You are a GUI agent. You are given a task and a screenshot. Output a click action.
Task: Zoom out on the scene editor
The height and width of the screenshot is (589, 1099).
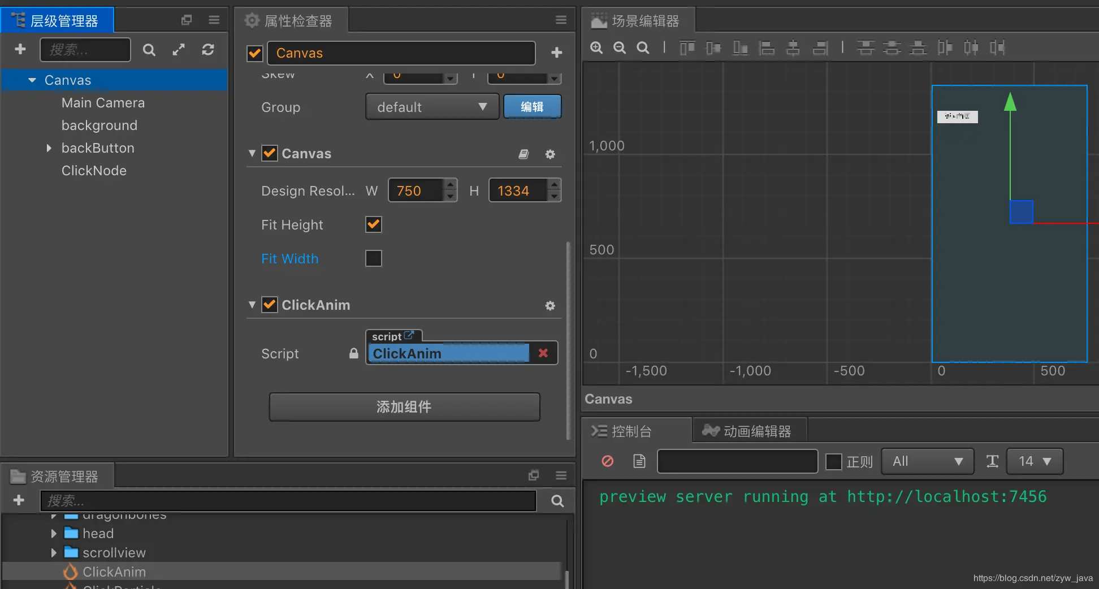click(x=620, y=47)
